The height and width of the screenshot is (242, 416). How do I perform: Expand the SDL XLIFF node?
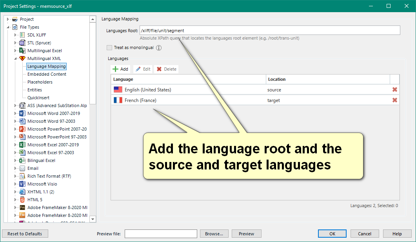coord(15,35)
